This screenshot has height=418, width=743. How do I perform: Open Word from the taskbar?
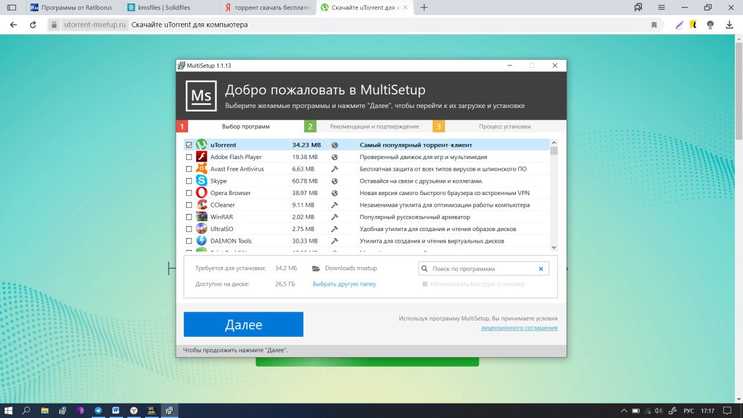click(x=116, y=410)
